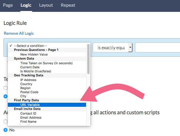
Task: Choose URL Variable from the condition list
Action: tap(30, 105)
